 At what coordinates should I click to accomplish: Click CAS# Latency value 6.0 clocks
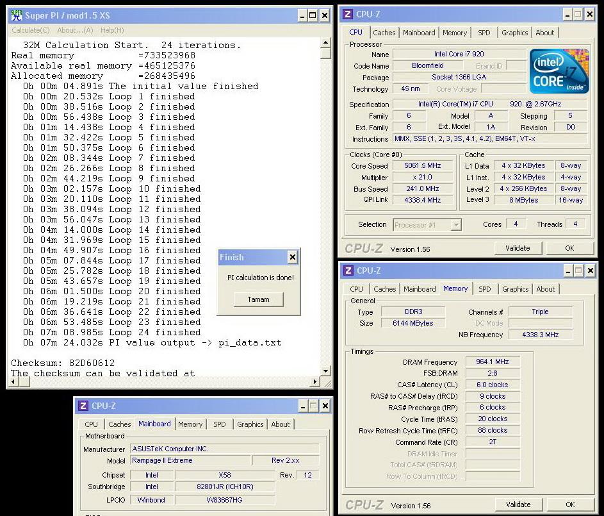(493, 385)
